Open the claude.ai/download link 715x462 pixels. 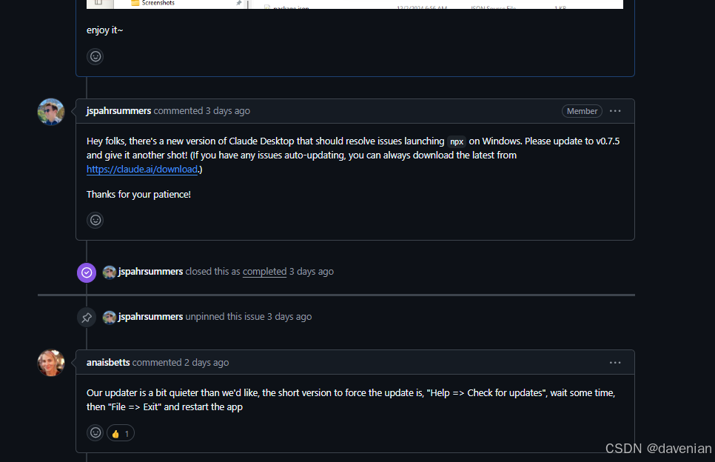point(142,170)
